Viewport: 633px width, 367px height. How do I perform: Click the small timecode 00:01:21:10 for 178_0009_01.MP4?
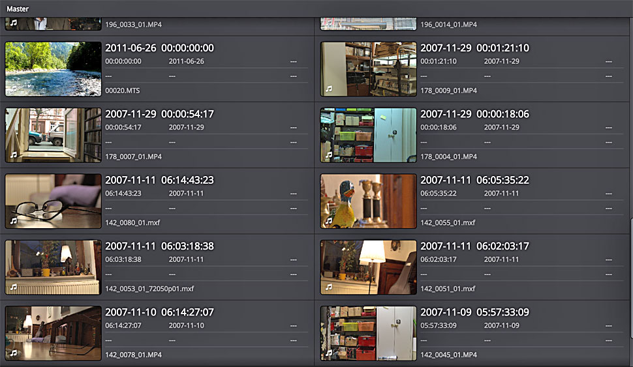tap(439, 61)
